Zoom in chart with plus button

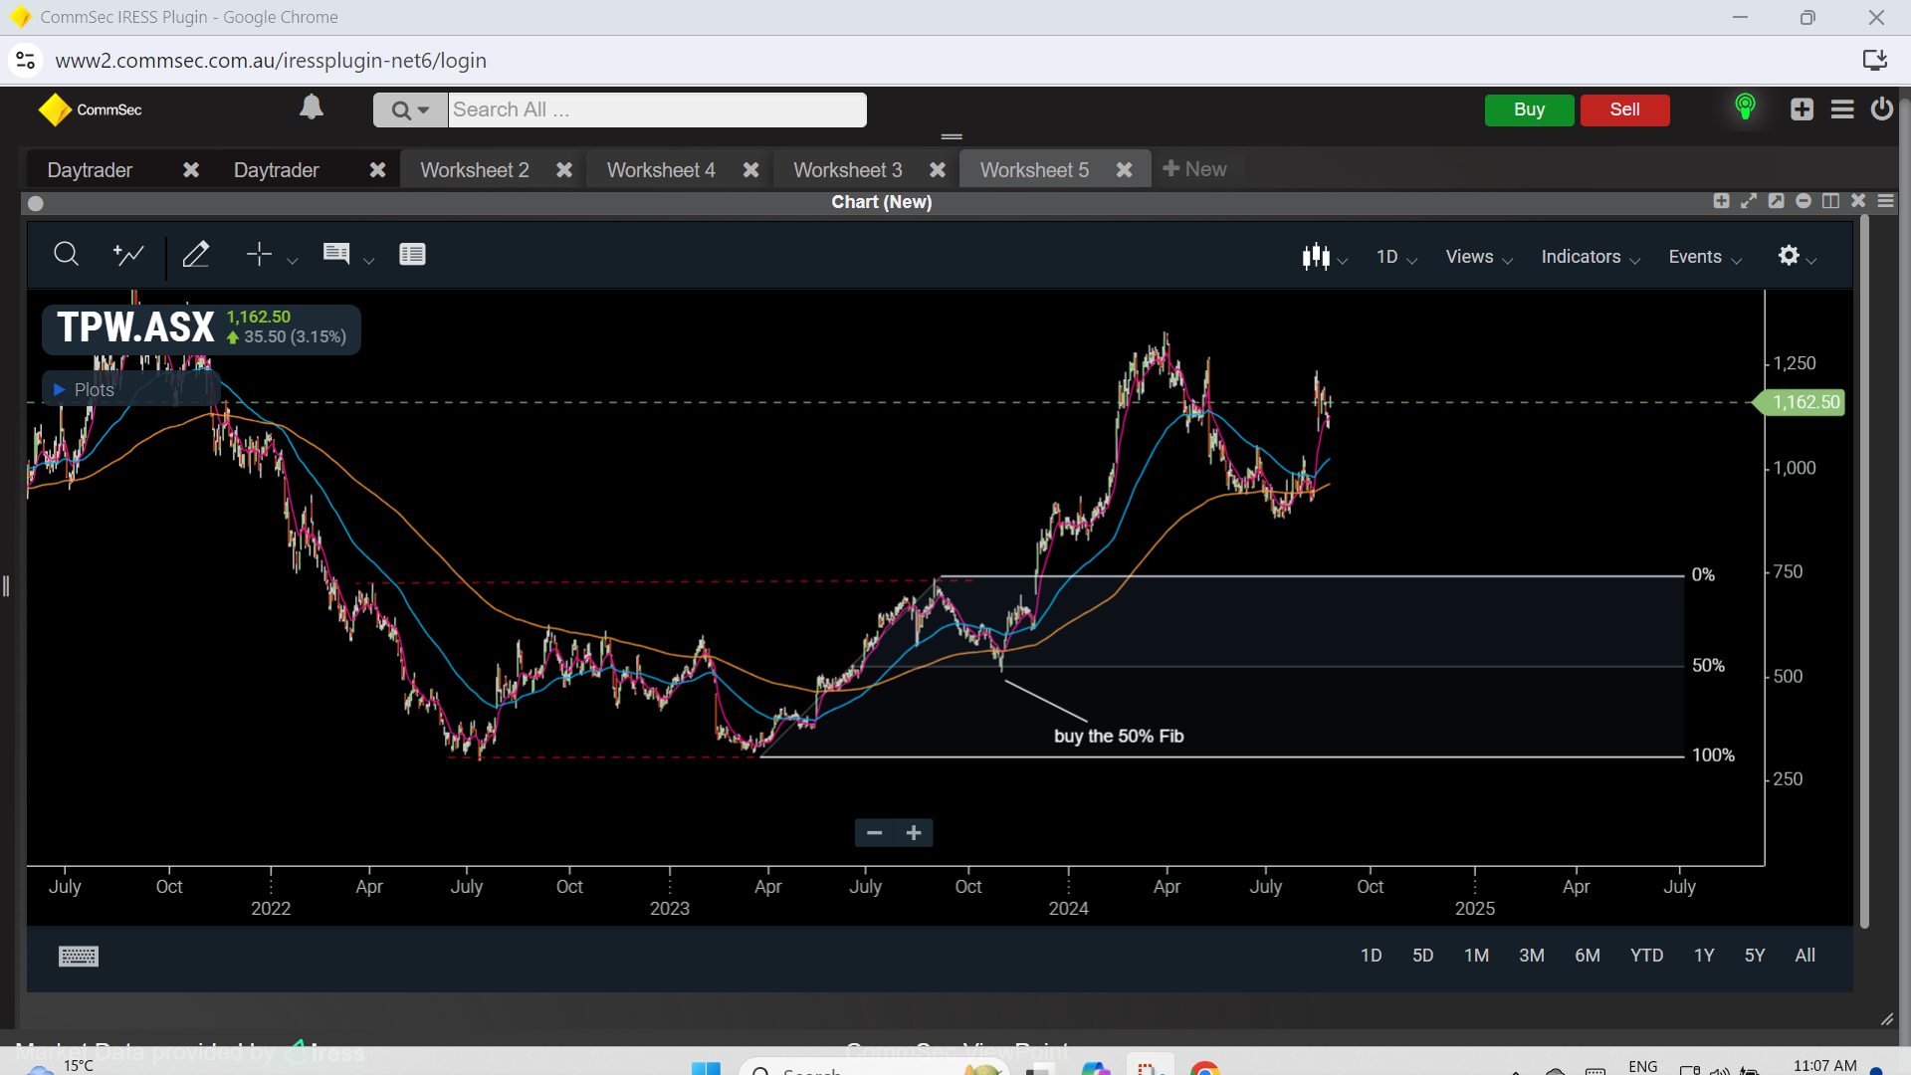point(914,833)
